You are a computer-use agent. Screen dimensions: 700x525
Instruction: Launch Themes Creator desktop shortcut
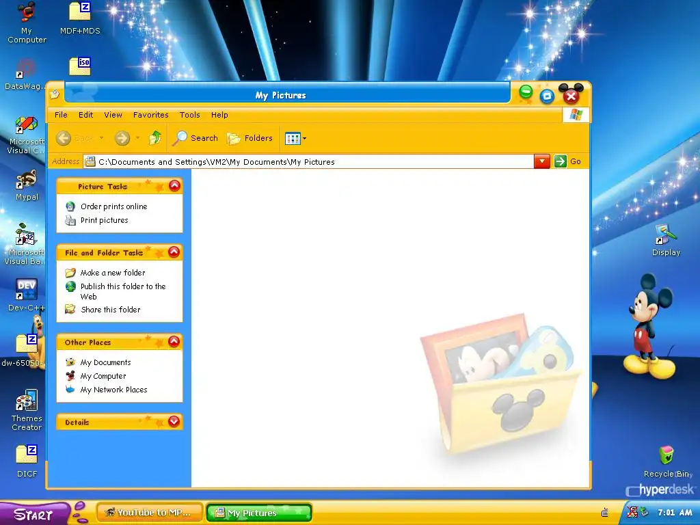(x=27, y=410)
